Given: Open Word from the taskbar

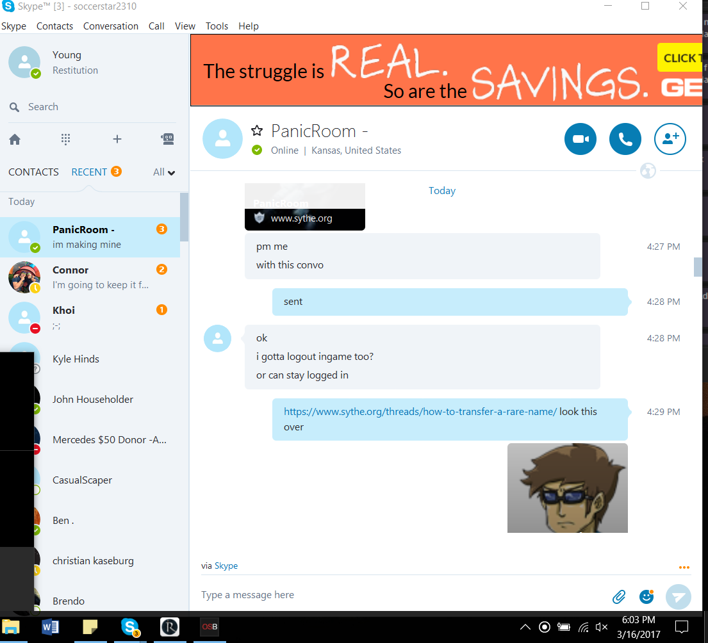Looking at the screenshot, I should tap(50, 627).
